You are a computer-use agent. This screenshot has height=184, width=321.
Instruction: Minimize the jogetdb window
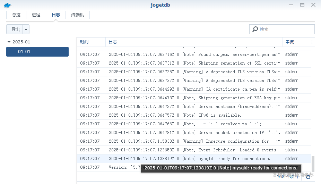tap(291, 5)
